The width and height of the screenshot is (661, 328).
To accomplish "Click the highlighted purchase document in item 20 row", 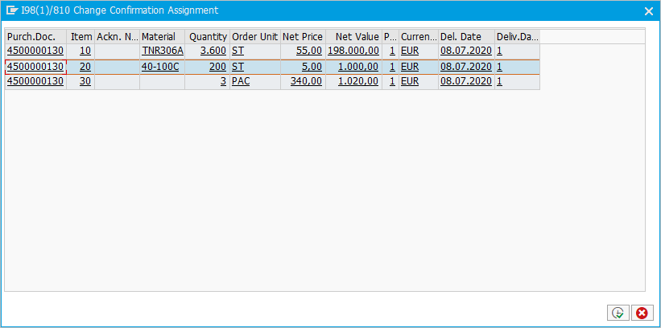I will [35, 67].
